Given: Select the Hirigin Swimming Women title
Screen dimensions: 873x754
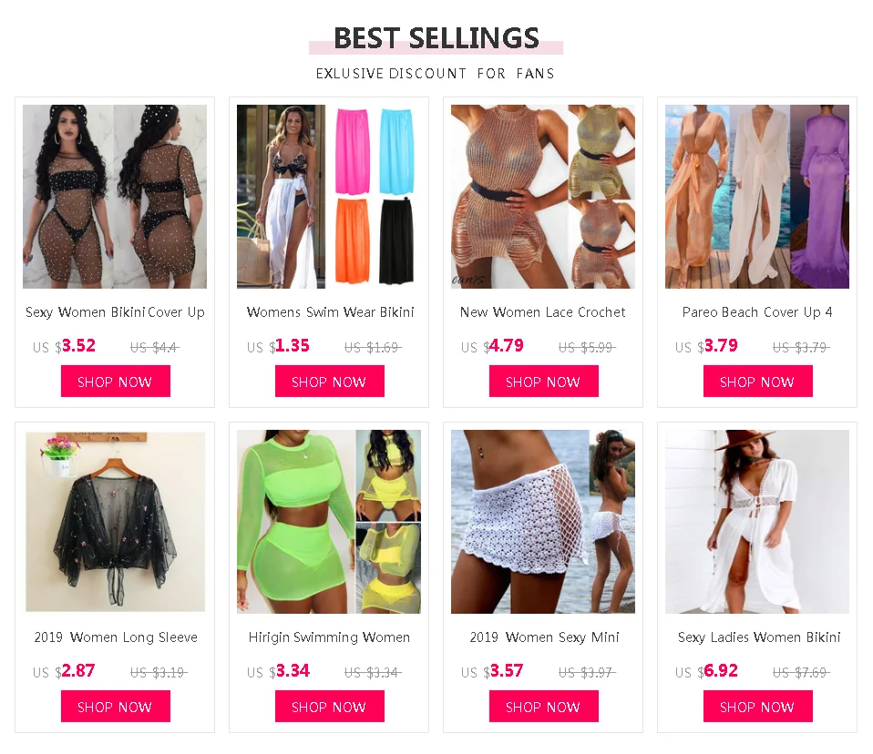Looking at the screenshot, I should click(329, 637).
